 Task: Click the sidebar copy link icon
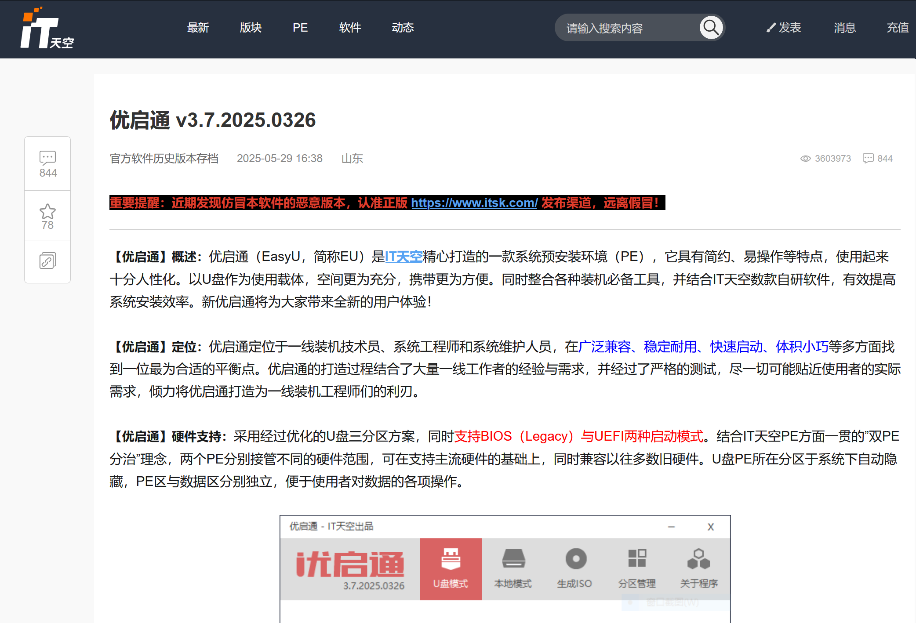pyautogui.click(x=47, y=261)
